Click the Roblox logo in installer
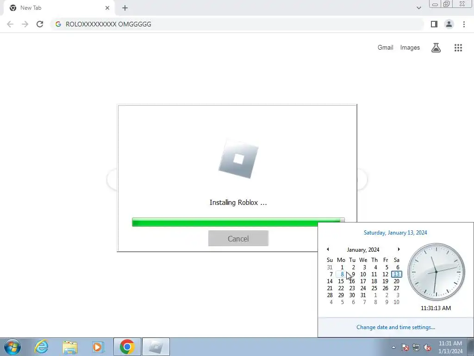Viewport: 474px width, 356px height. click(x=238, y=159)
